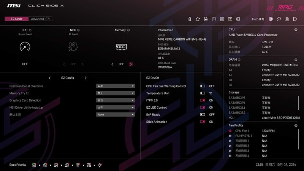Open the Precision Boost Overdrive dropdown
The image size is (304, 171).
tap(116, 86)
